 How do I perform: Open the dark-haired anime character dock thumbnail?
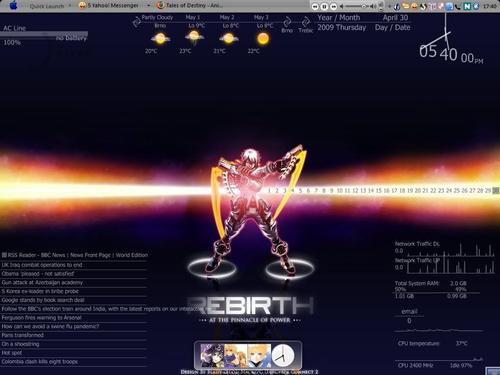(212, 355)
